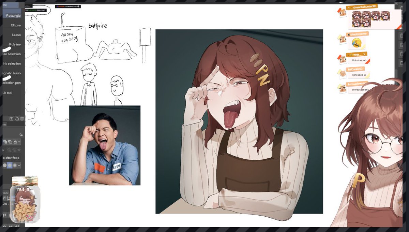Viewport: 409px width, 232px height.
Task: Click the import sub tool icon beside duplicate
Action: click(11, 118)
